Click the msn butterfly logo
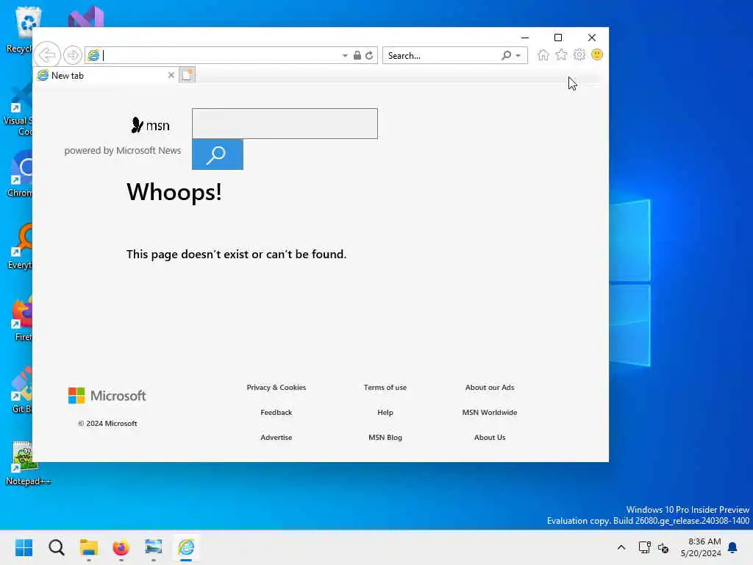This screenshot has height=565, width=753. click(x=150, y=125)
